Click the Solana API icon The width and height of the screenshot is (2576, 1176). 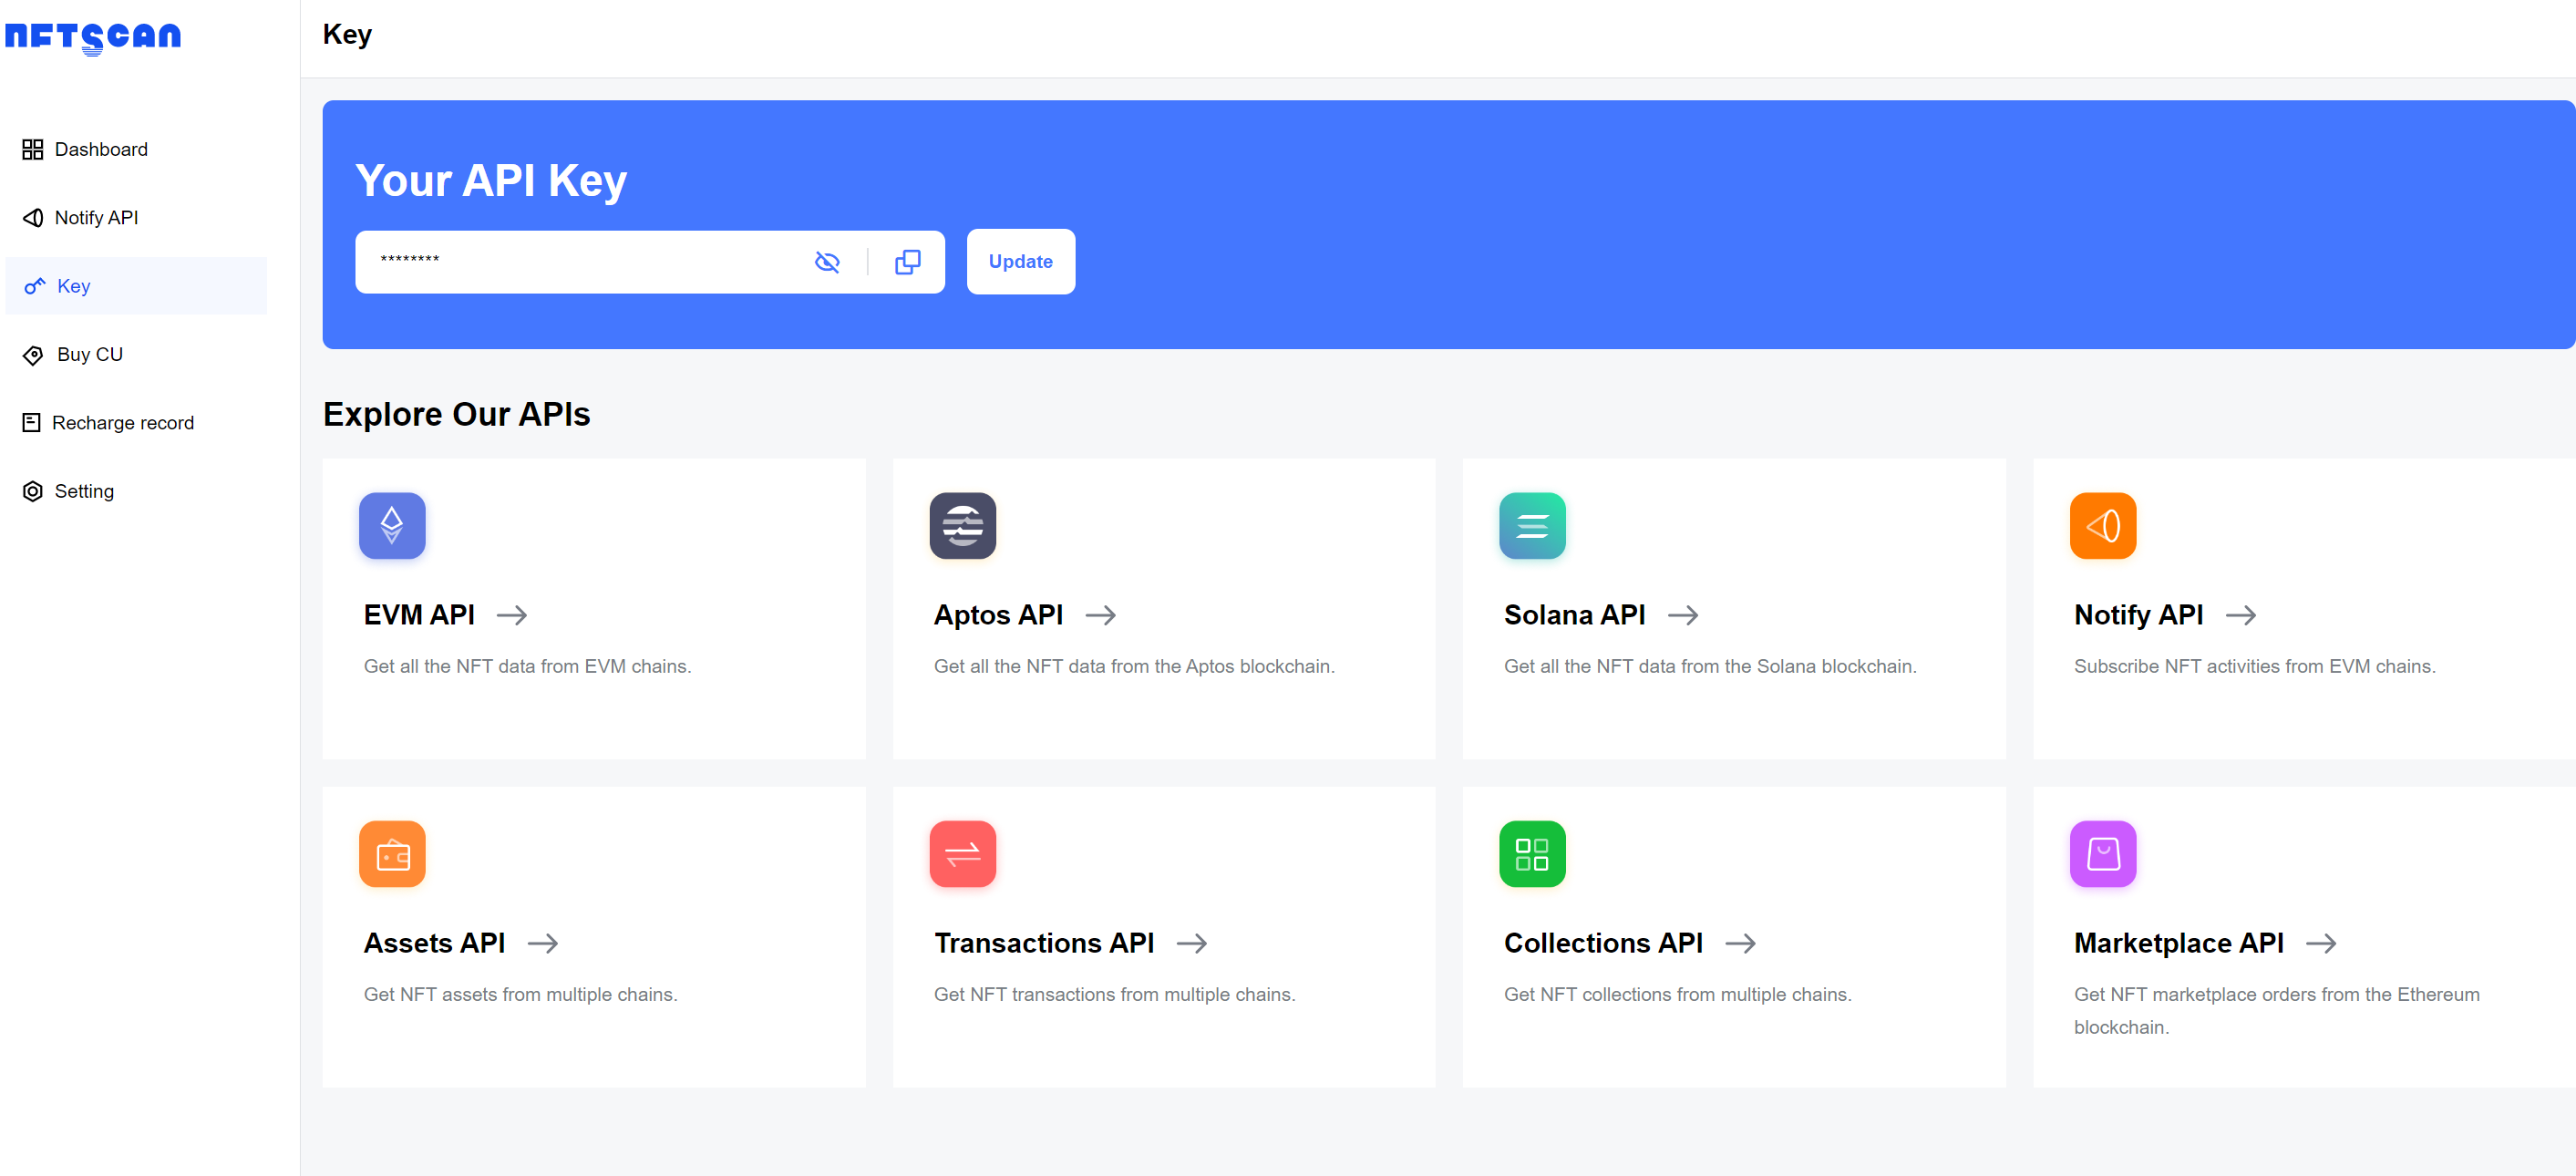[x=1533, y=526]
